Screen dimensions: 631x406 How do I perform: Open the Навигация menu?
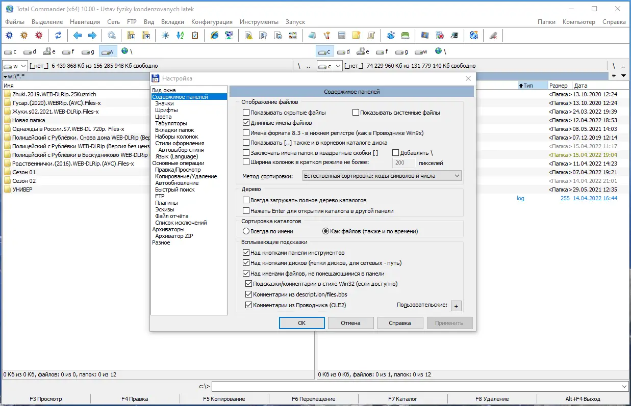click(x=85, y=22)
